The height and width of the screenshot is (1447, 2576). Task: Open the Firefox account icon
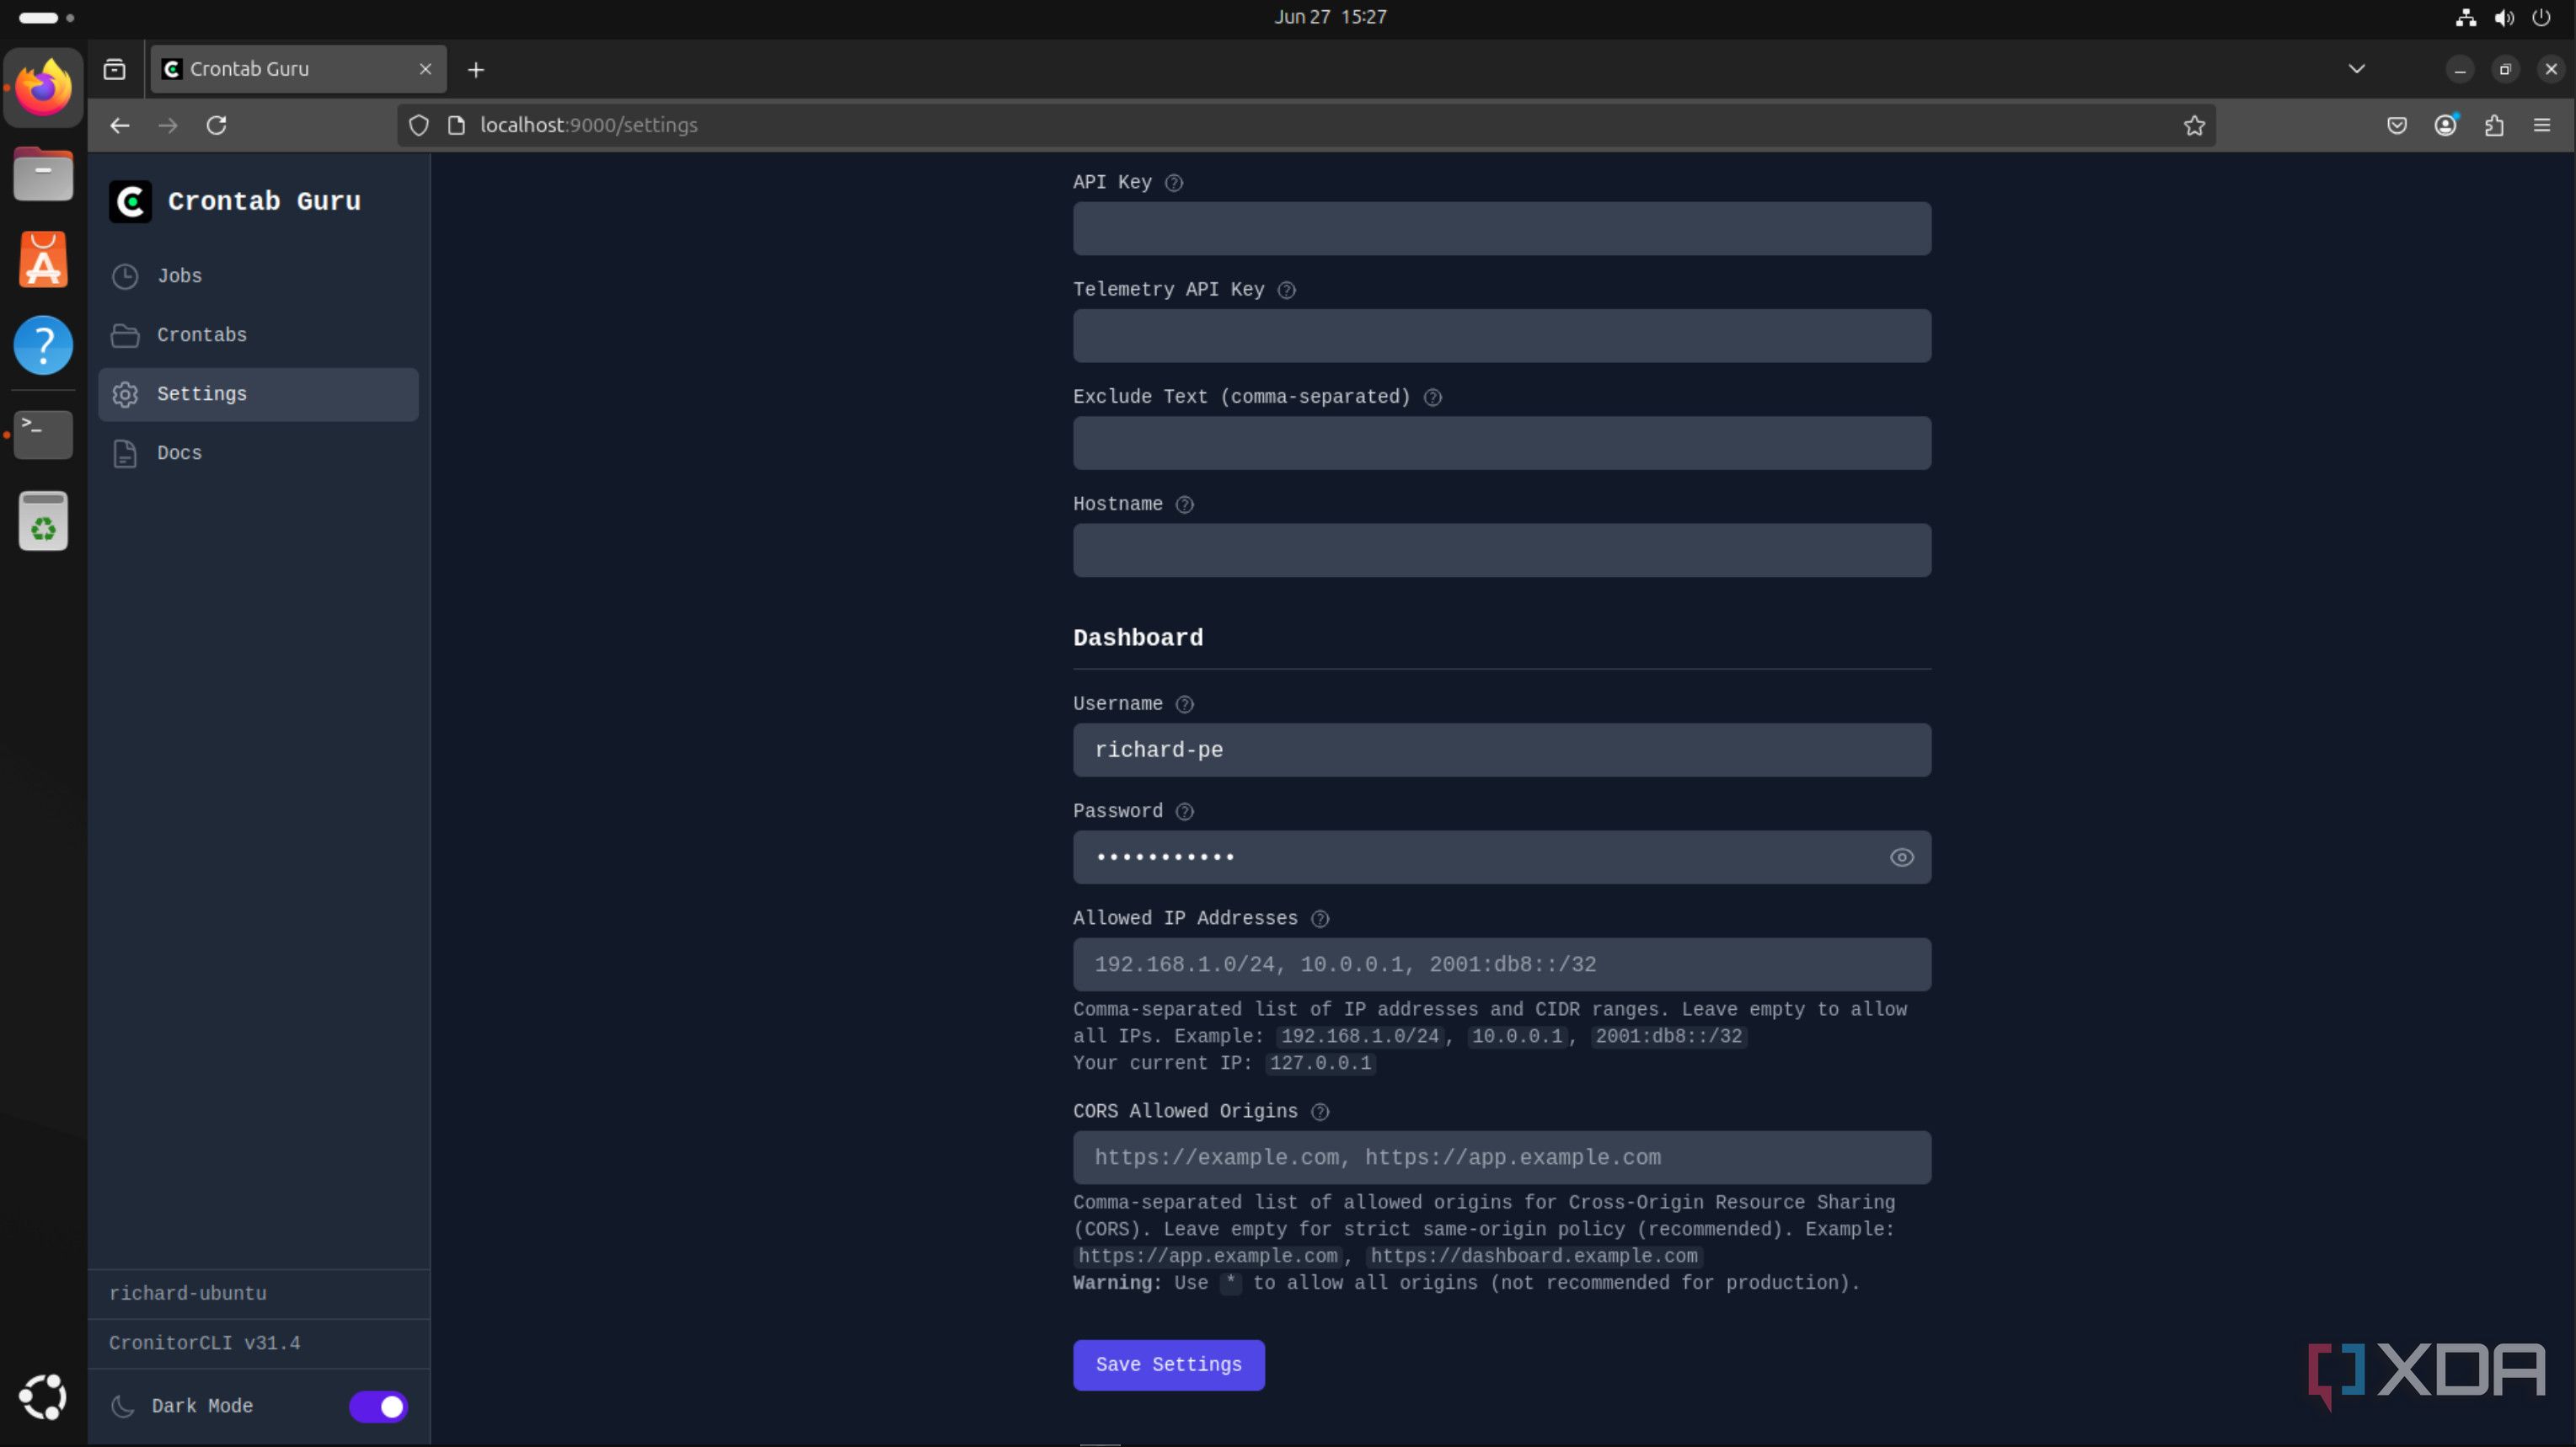(2446, 125)
